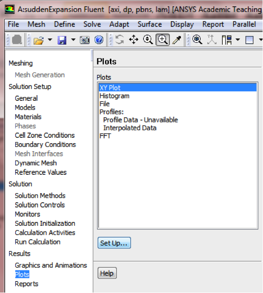The width and height of the screenshot is (263, 293).
Task: Expand the save icon dropdown arrow
Action: (x=73, y=39)
